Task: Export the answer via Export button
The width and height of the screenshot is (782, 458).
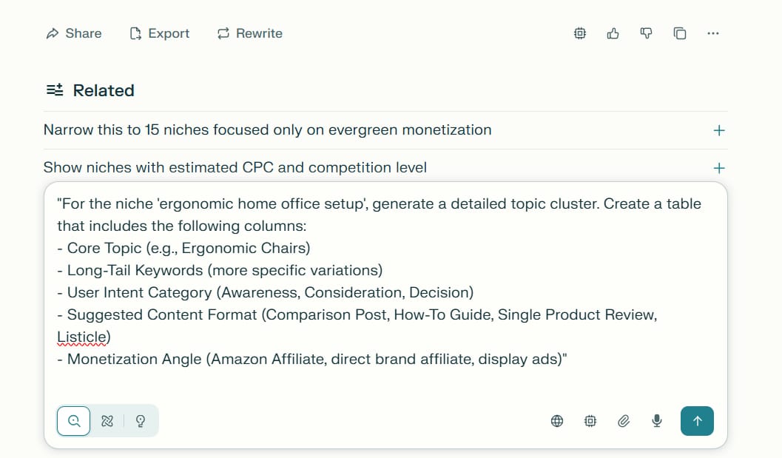Action: tap(160, 33)
